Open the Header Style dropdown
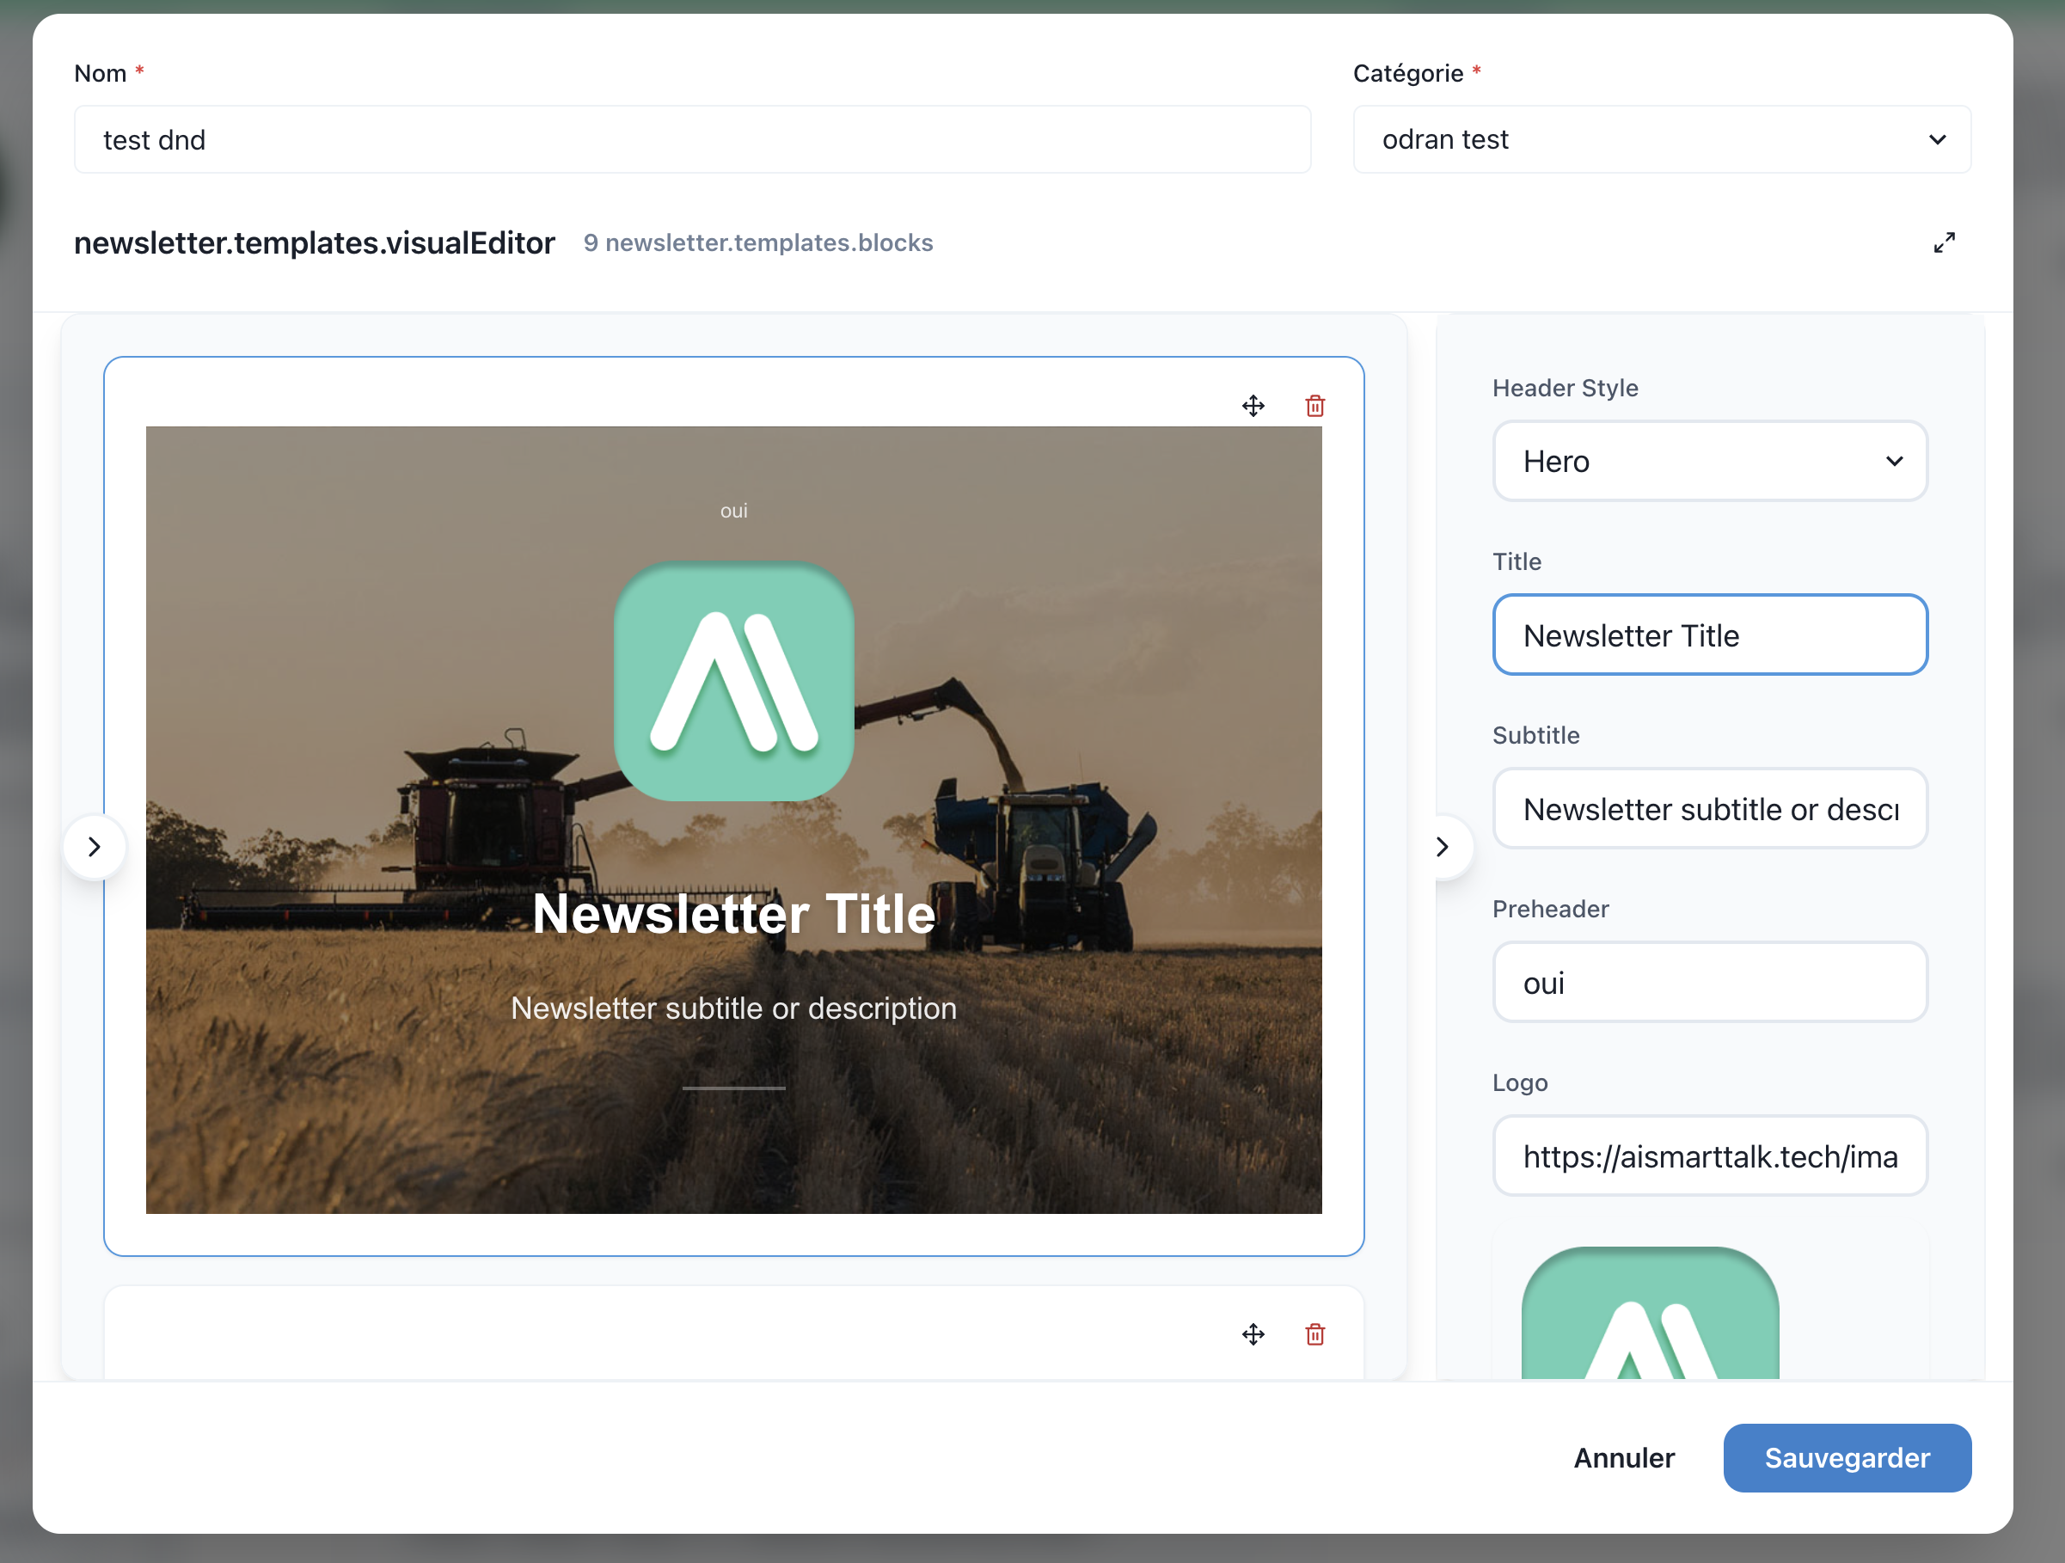 [x=1709, y=461]
